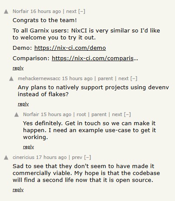Upvote mehackernewsacc's comment about devenv
The width and height of the screenshot is (175, 201).
point(11,79)
